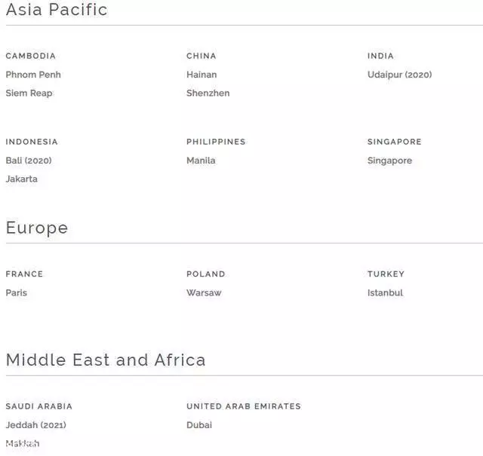Open Dubai under United Arab Emirates
Screen dimensions: 483x456
pyautogui.click(x=199, y=425)
